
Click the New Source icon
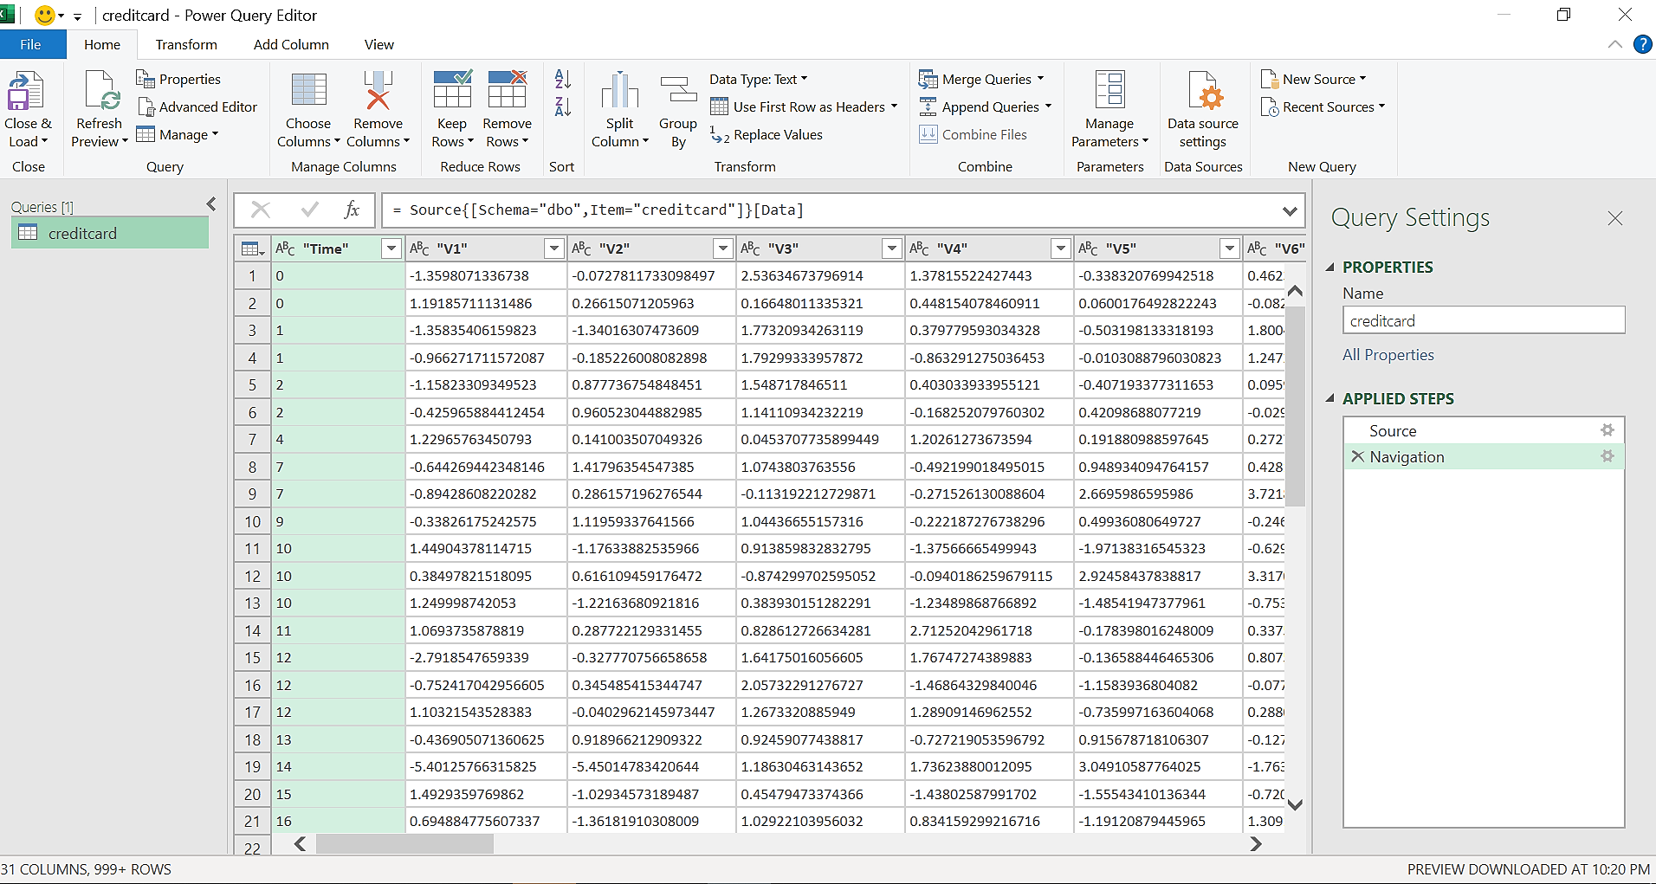pos(1270,79)
